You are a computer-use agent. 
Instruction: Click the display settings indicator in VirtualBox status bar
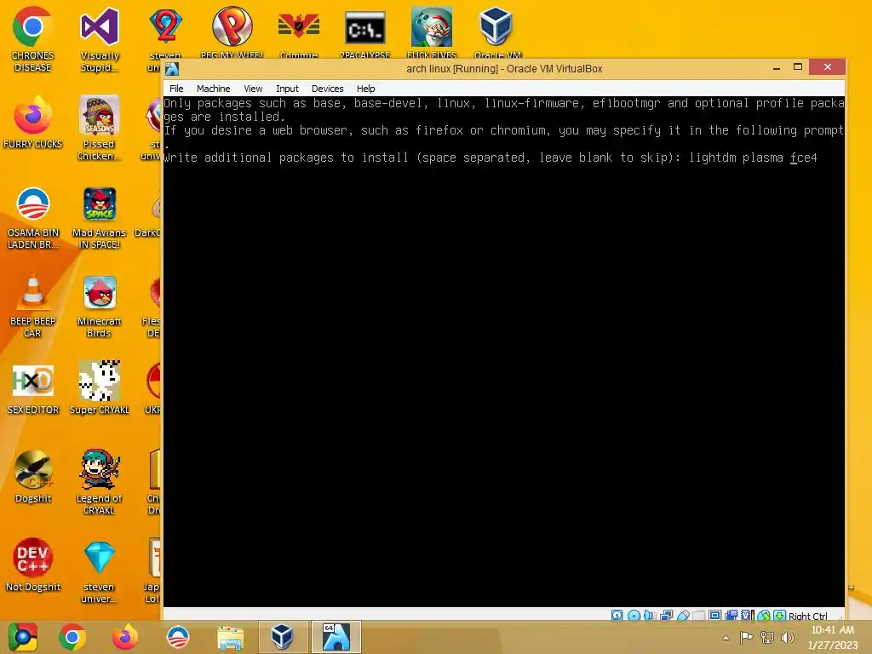715,616
